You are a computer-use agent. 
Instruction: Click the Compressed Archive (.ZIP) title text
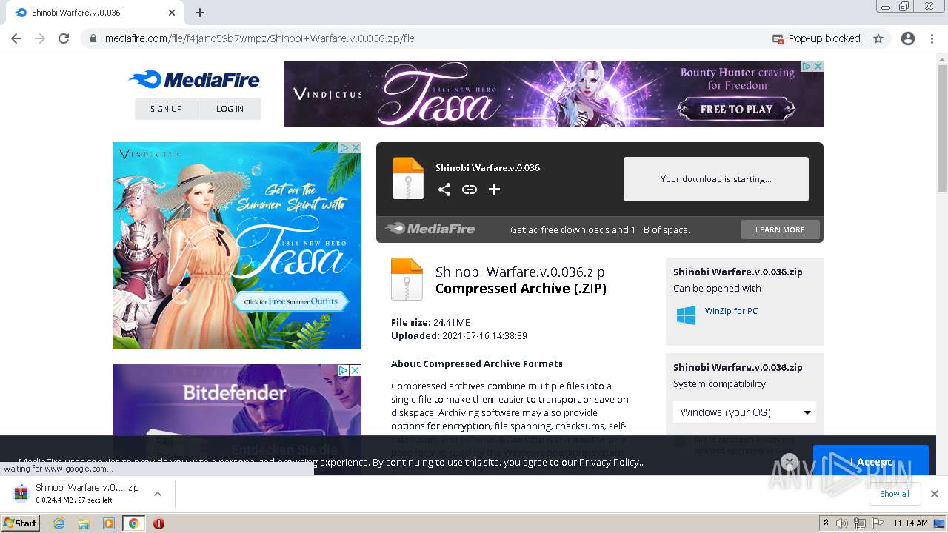pyautogui.click(x=521, y=289)
